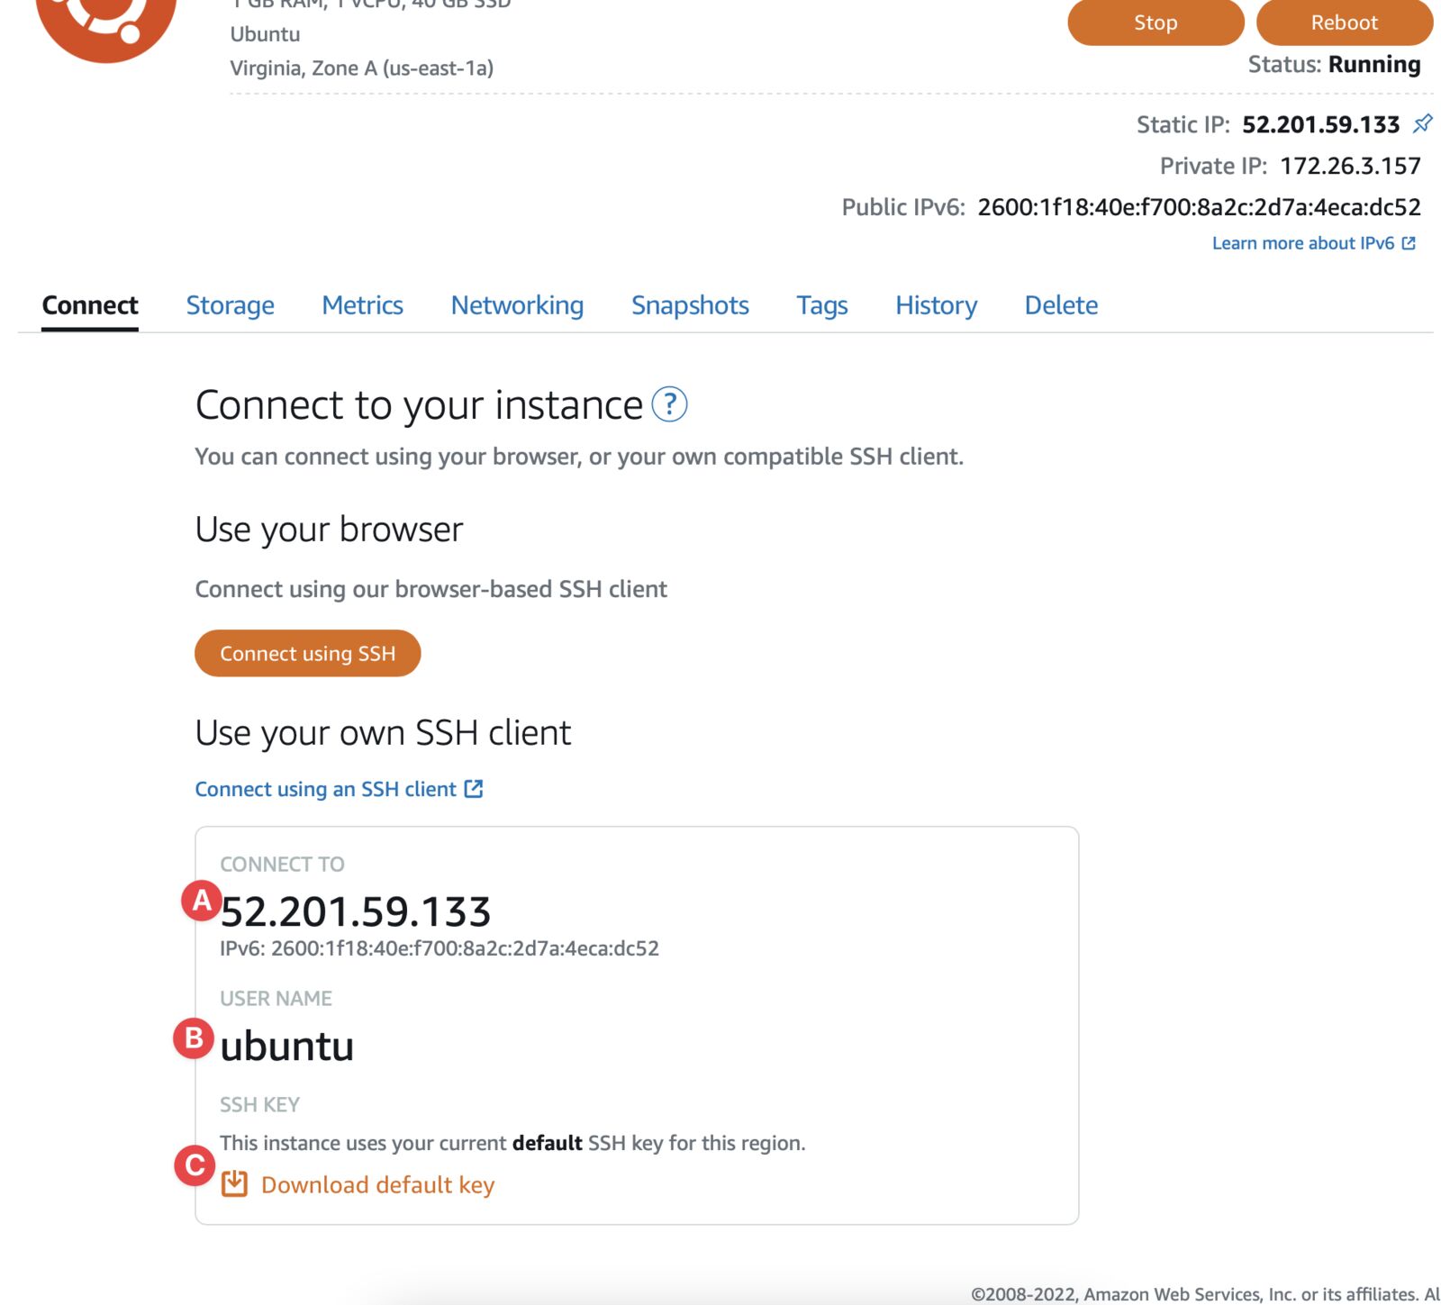Click the static IP pin icon
The image size is (1441, 1305).
point(1422,123)
